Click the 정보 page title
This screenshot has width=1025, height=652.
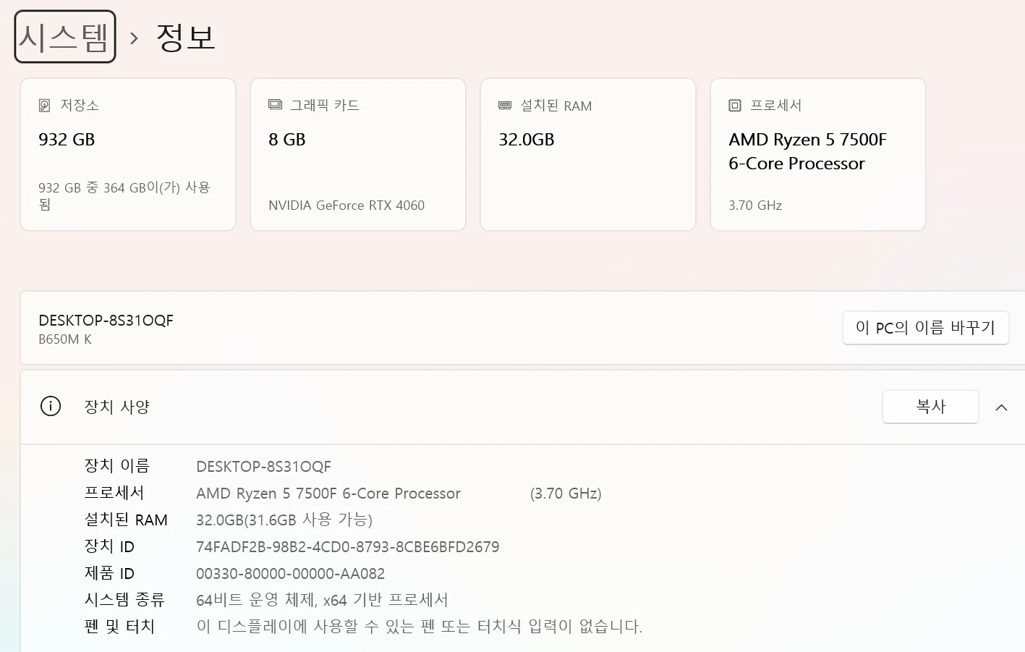pos(186,38)
